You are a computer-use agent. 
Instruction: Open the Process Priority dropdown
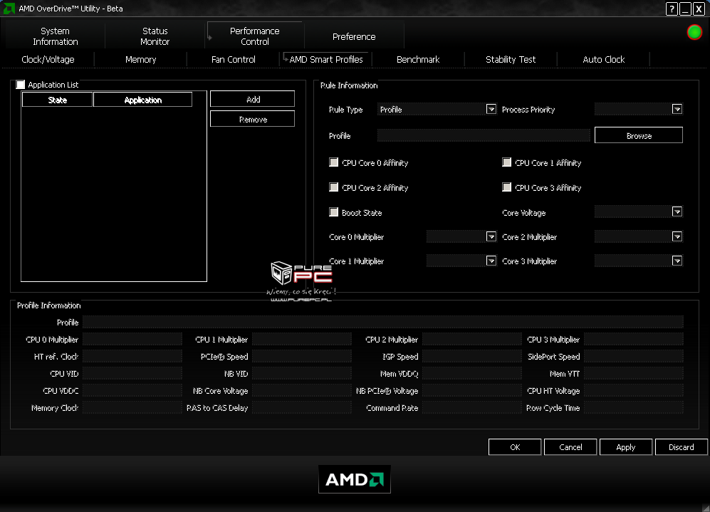pyautogui.click(x=677, y=109)
